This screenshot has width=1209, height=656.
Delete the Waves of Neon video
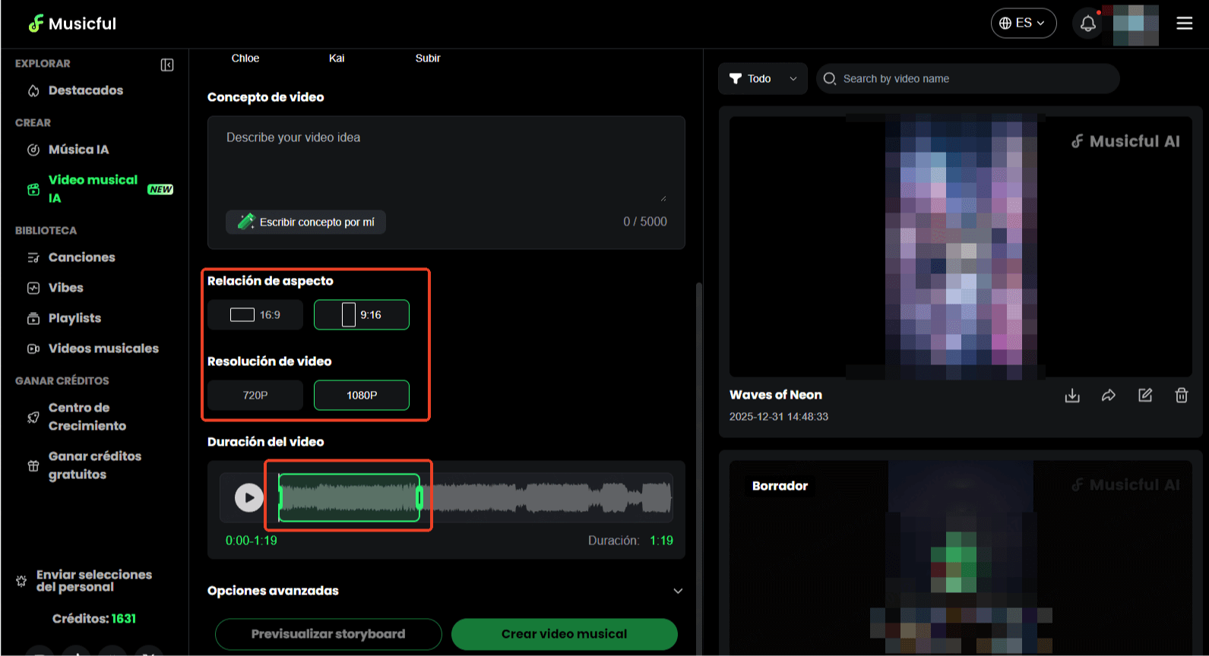[x=1181, y=396]
